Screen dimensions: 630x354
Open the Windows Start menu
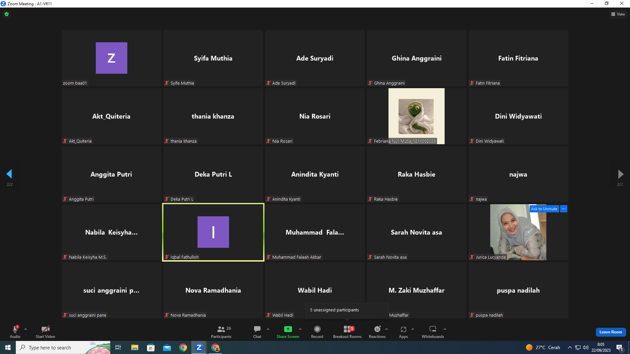point(8,347)
